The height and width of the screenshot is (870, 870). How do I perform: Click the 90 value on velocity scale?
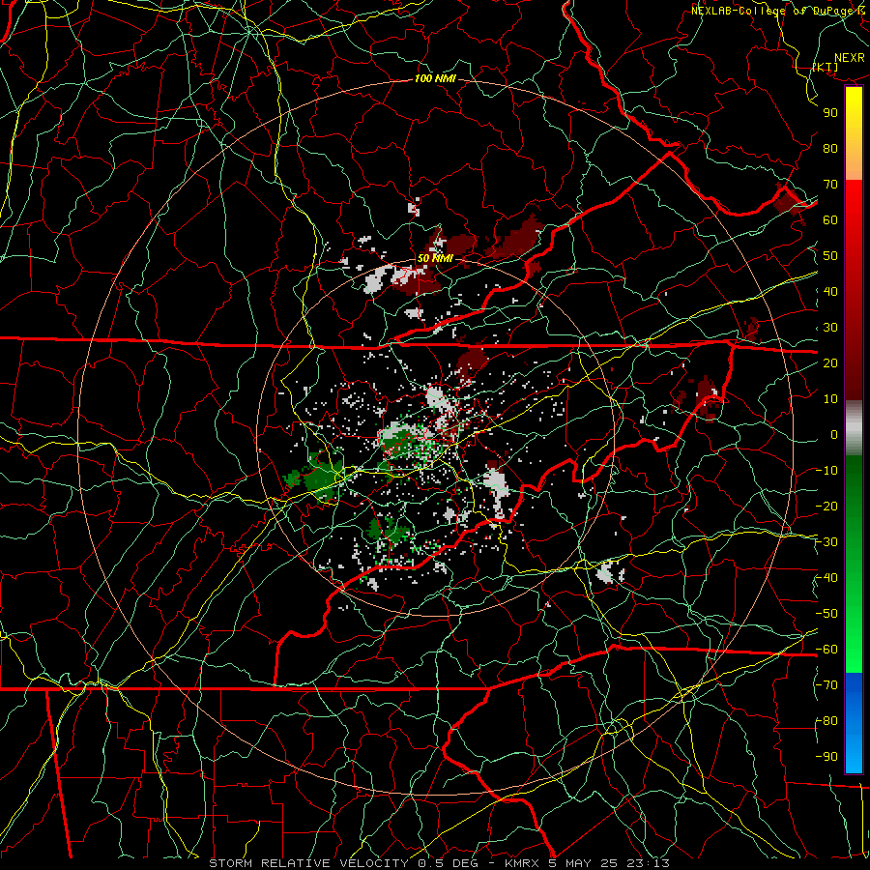click(x=830, y=113)
